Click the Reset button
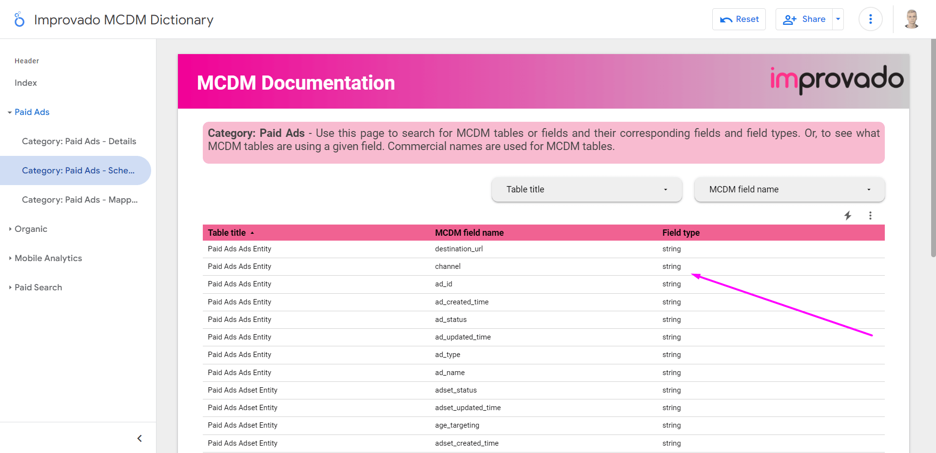The height and width of the screenshot is (453, 936). (739, 19)
